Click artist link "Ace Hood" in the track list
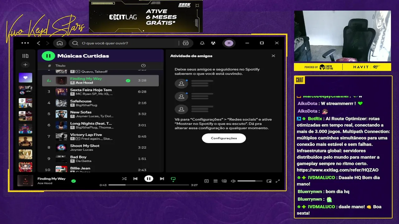399x224 pixels. (84, 83)
